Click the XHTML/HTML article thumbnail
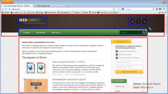This screenshot has height=94, width=168. pos(36,68)
